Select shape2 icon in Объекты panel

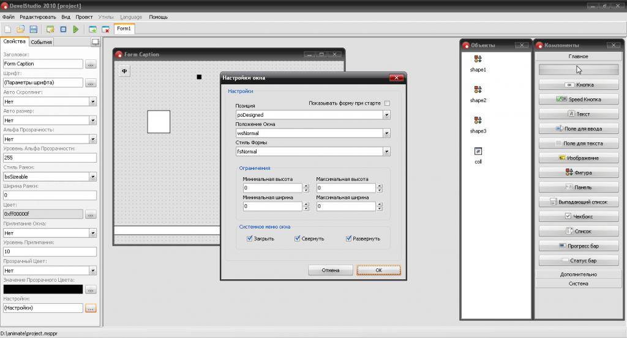[478, 89]
